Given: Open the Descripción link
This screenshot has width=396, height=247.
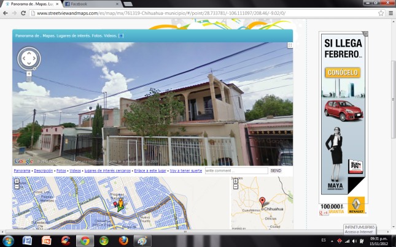Looking at the screenshot, I should pos(43,171).
